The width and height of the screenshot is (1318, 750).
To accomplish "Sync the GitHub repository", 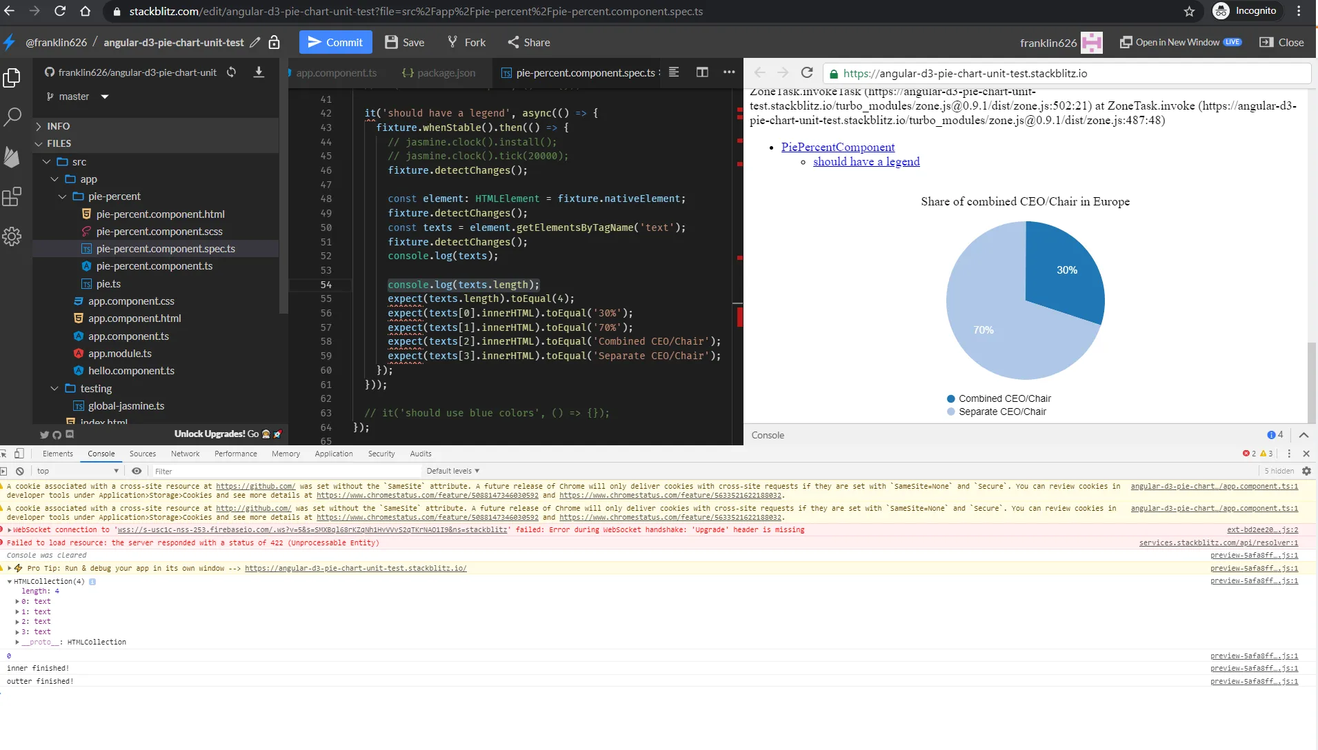I will [x=232, y=72].
